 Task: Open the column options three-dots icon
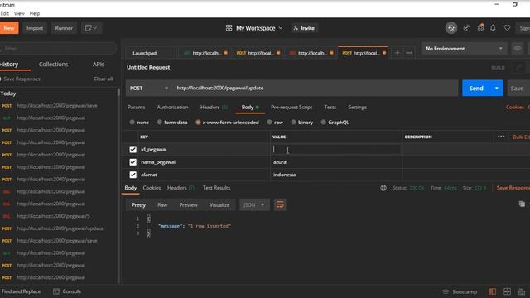(501, 137)
